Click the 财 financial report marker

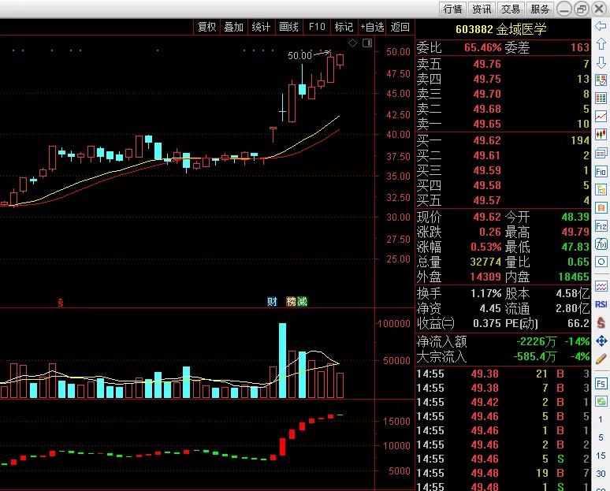coord(272,302)
